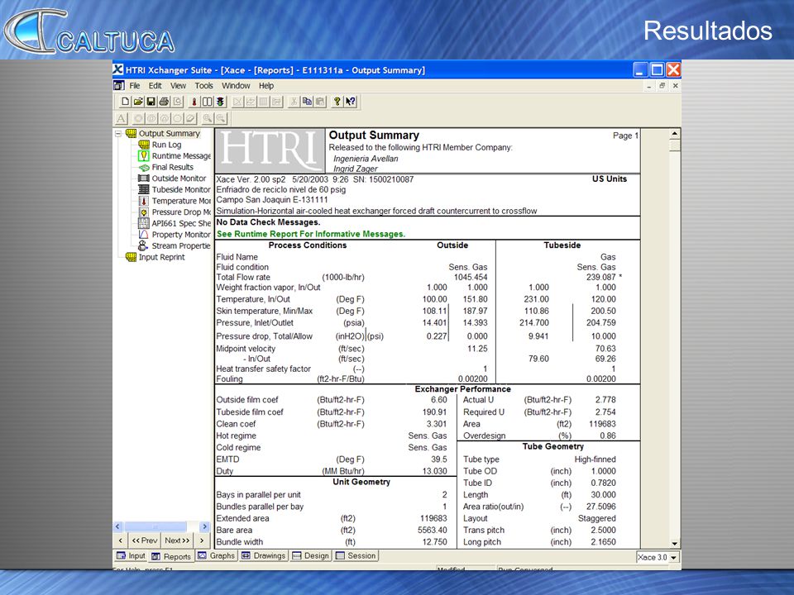The width and height of the screenshot is (794, 595).
Task: Open the Xace 3.0 version dropdown
Action: (673, 558)
